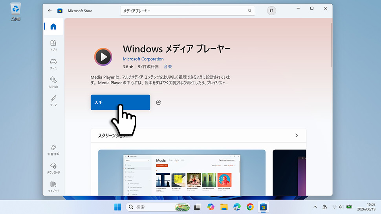Click the taskbar 検索 search box
381x214 pixels.
(158, 207)
